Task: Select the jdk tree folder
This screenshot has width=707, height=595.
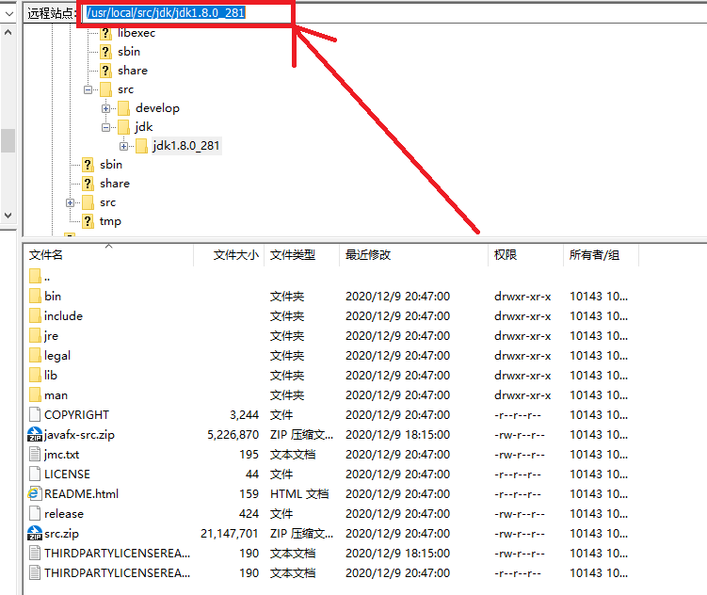Action: click(143, 127)
